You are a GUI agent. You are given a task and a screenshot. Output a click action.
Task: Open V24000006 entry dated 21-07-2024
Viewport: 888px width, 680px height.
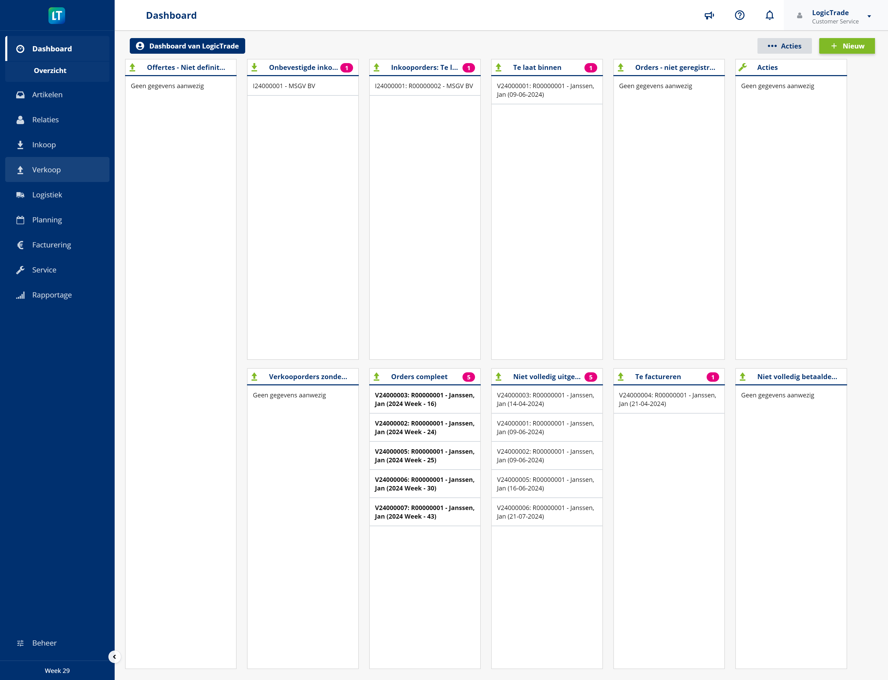pyautogui.click(x=547, y=512)
